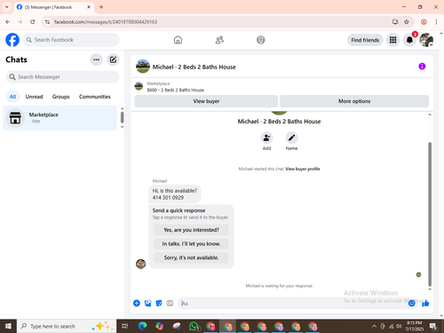Screen dimensions: 444x333
Task: Click the Find friends button
Action: [x=365, y=40]
